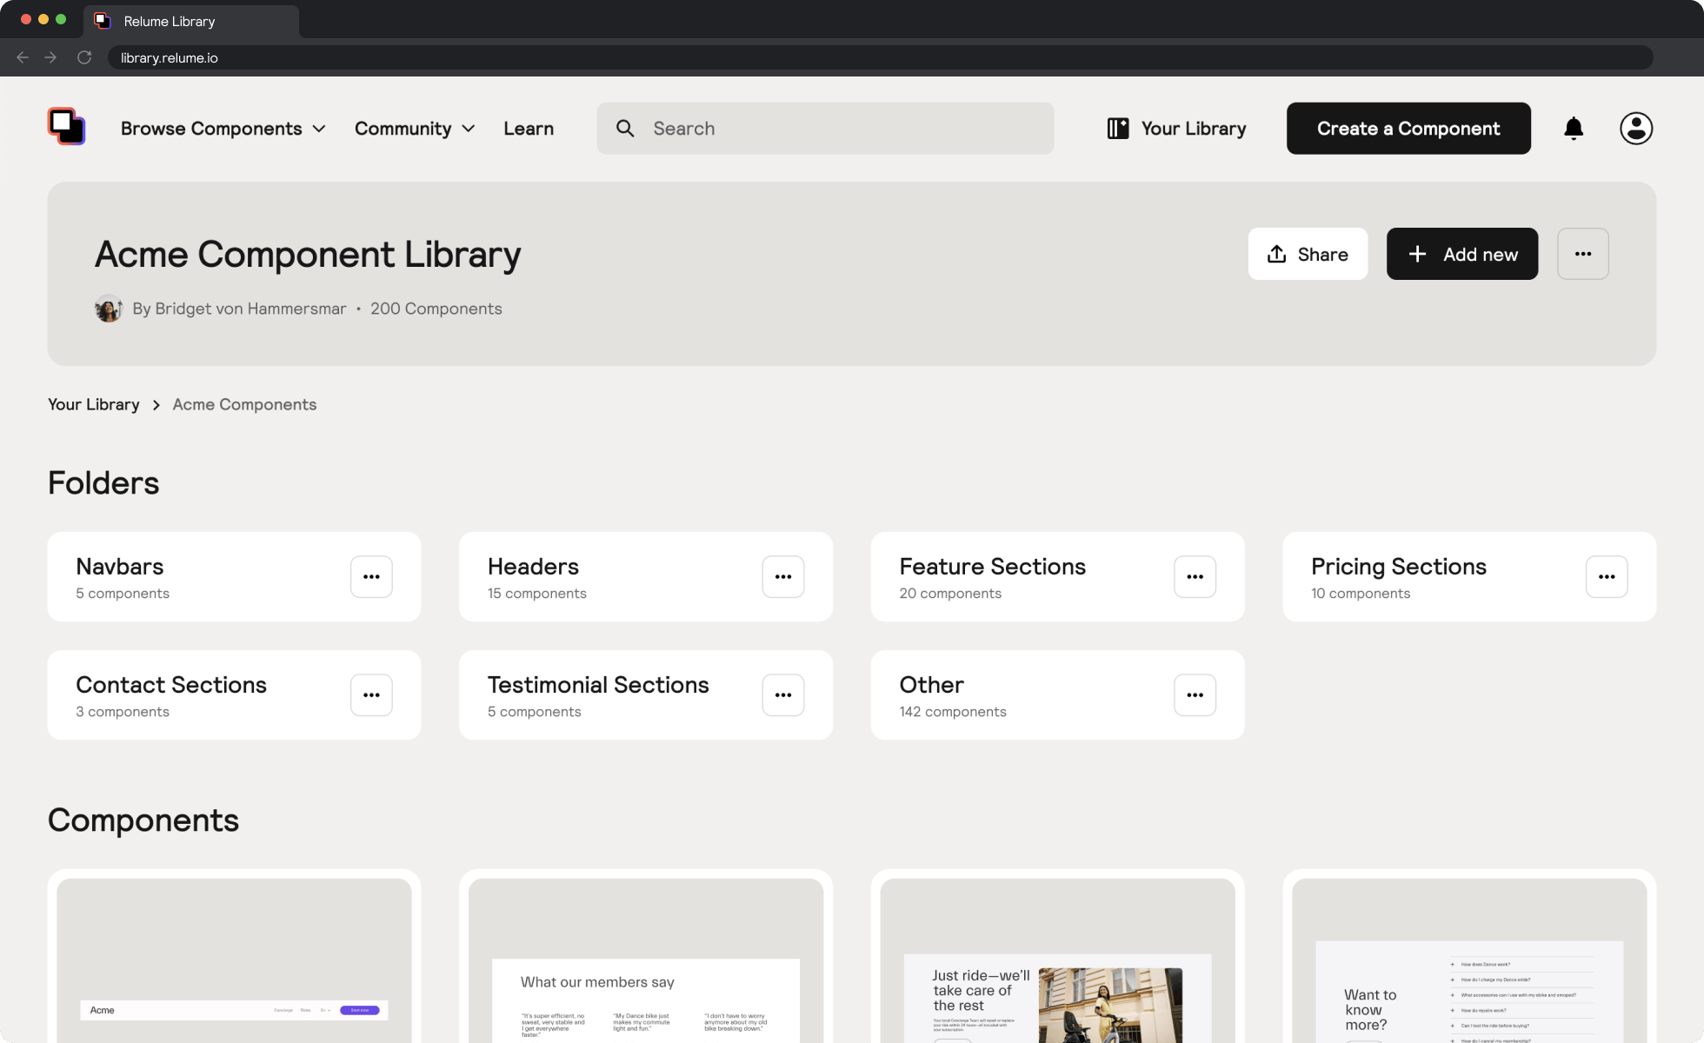This screenshot has width=1704, height=1043.
Task: Open options for the Other folder
Action: click(x=1195, y=694)
